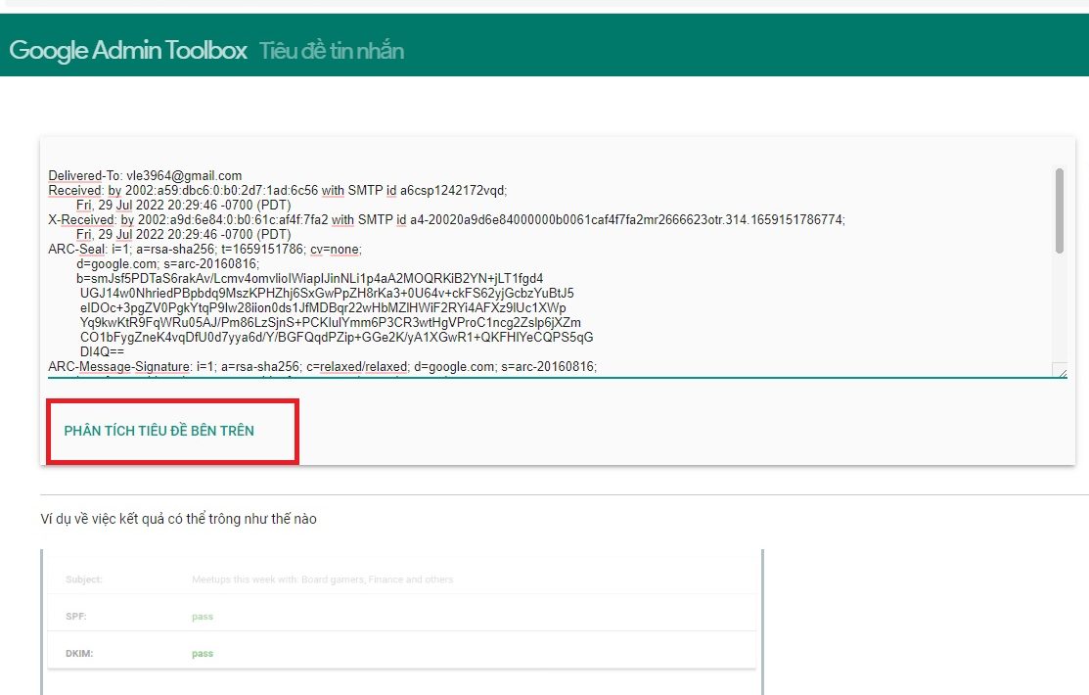1089x695 pixels.
Task: Click the ARC-Message-Signature header line
Action: coord(322,366)
